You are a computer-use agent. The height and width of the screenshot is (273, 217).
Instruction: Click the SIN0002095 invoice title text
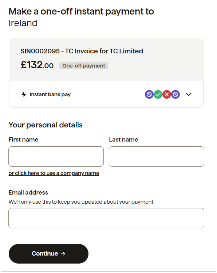pos(82,51)
